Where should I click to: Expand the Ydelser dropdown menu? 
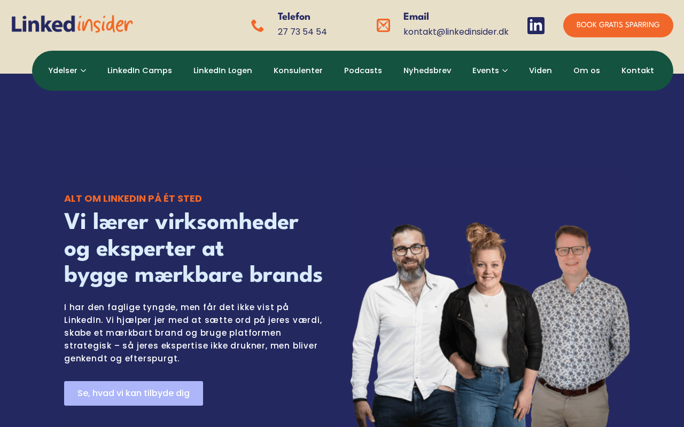point(67,70)
